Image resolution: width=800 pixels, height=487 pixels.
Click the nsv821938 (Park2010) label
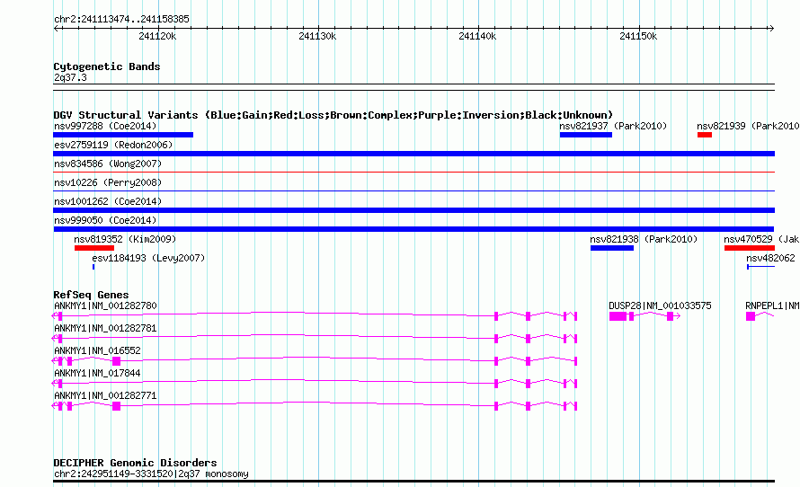tap(644, 239)
